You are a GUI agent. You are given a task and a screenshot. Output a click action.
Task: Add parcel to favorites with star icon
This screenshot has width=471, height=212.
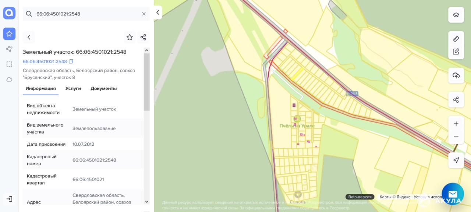pos(130,37)
